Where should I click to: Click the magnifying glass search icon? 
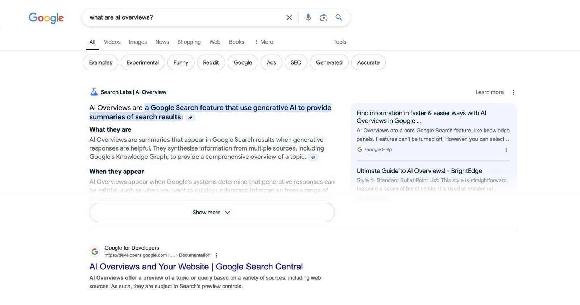tap(339, 17)
